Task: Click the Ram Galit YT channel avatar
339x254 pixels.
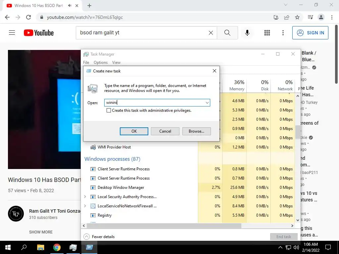Action: (16, 214)
